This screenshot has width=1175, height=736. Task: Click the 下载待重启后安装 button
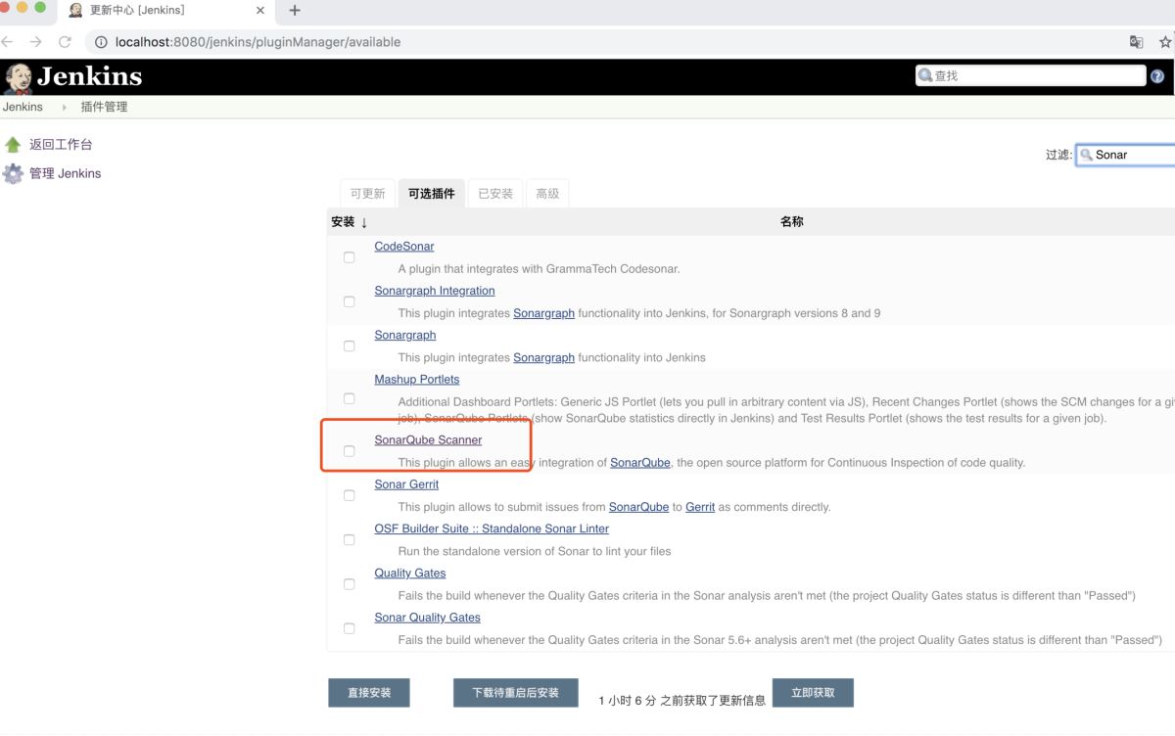(516, 693)
